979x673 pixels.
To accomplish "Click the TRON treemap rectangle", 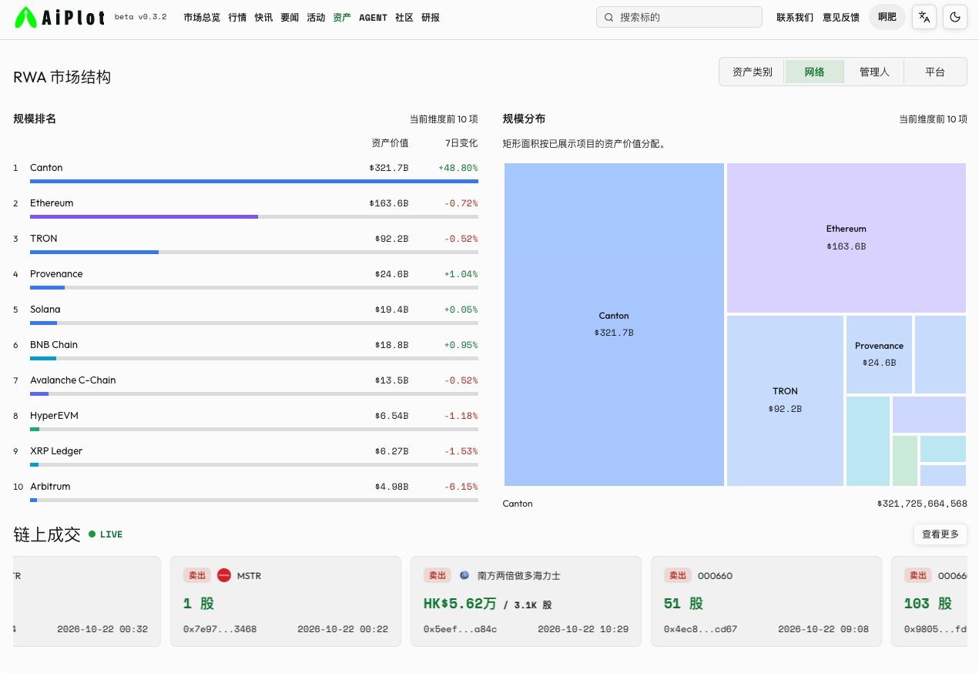I will [x=785, y=400].
